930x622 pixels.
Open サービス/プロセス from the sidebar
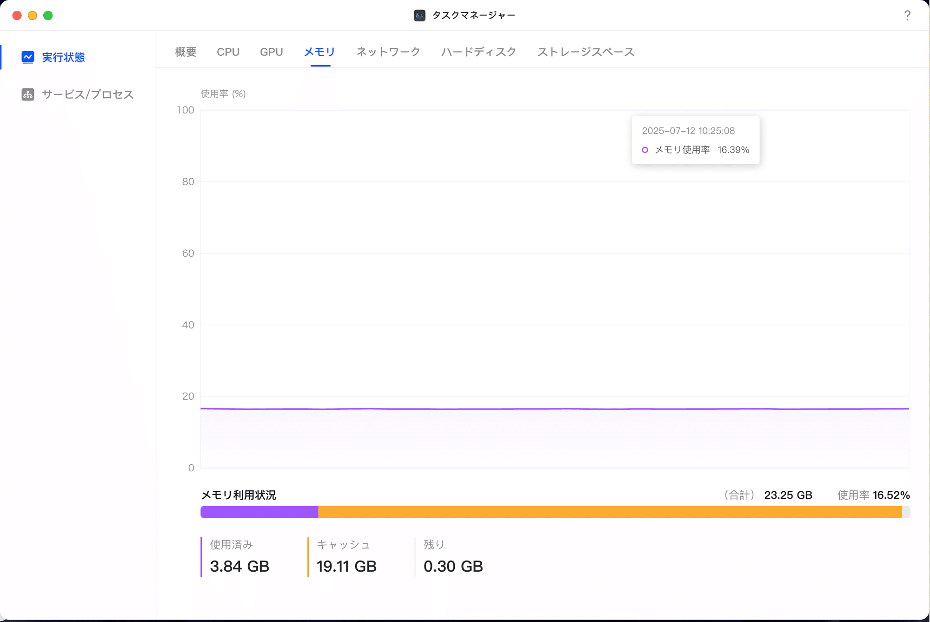[x=87, y=94]
